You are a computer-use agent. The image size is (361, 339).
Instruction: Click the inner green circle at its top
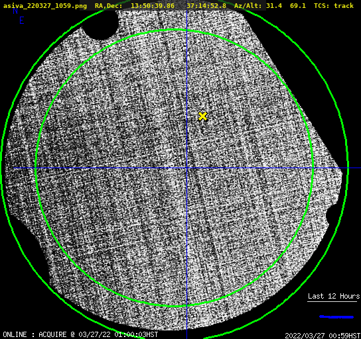175,30
